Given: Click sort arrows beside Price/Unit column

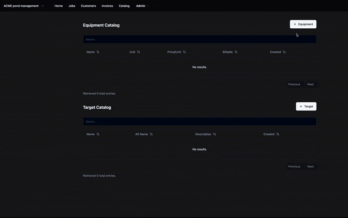Looking at the screenshot, I should tap(184, 52).
